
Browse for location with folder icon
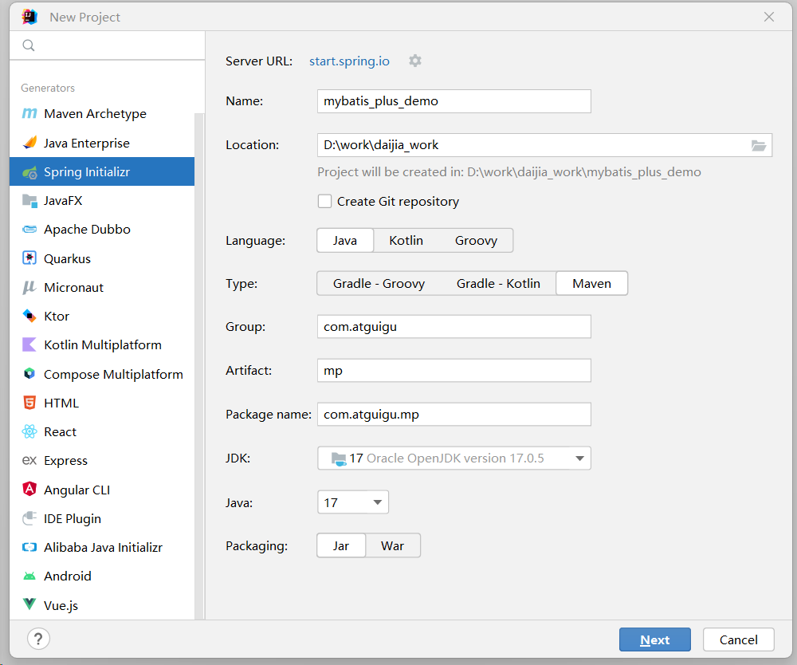(759, 145)
